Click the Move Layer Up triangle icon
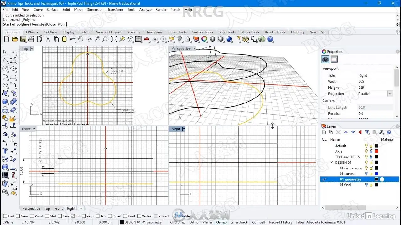The image size is (401, 225). pyautogui.click(x=346, y=132)
